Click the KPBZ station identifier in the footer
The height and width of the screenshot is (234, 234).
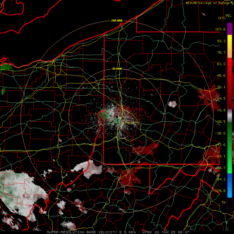[x=147, y=232]
